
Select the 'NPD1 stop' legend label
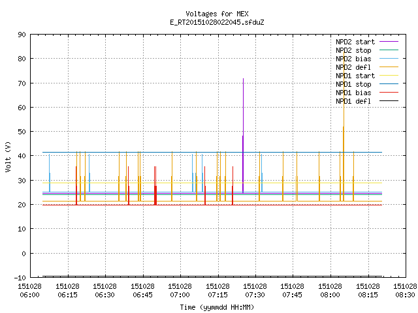[353, 84]
